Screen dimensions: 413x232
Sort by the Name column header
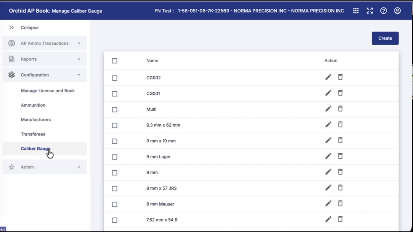point(152,60)
